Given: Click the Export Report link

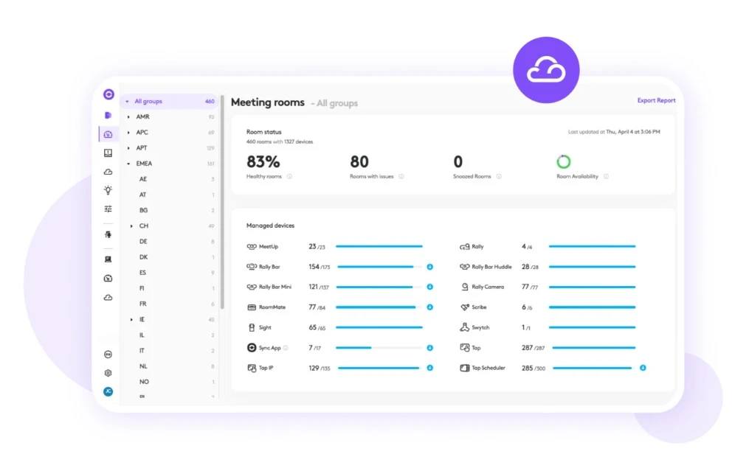Looking at the screenshot, I should click(x=656, y=100).
